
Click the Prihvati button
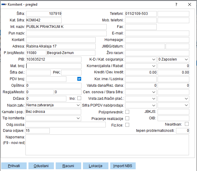coord(14,166)
